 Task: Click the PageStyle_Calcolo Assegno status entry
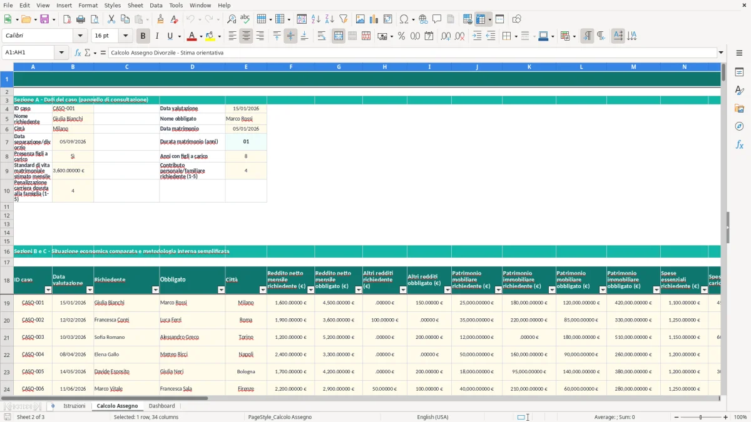click(x=280, y=417)
